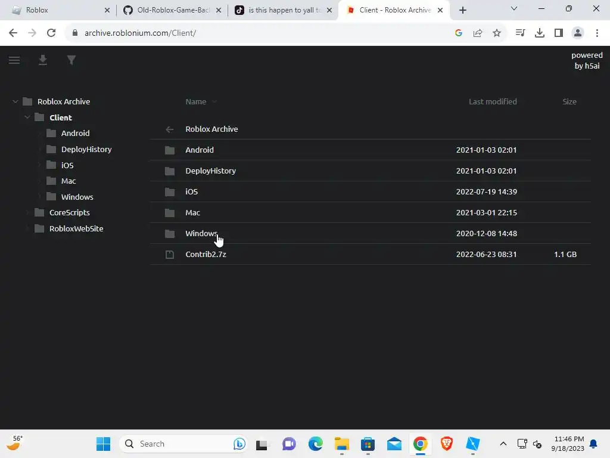Click the taskbar Search box

click(x=183, y=444)
